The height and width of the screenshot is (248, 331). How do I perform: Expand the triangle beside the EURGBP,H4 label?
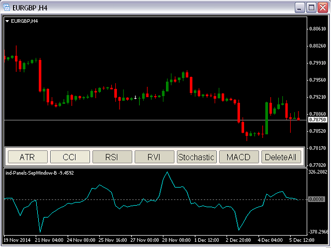7,21
